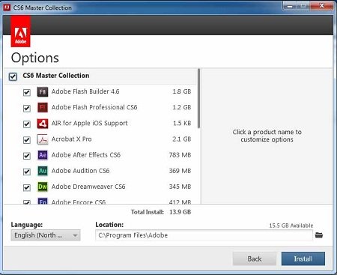Select the Flash Professional CS6 icon
Image resolution: width=337 pixels, height=275 pixels.
(43, 107)
